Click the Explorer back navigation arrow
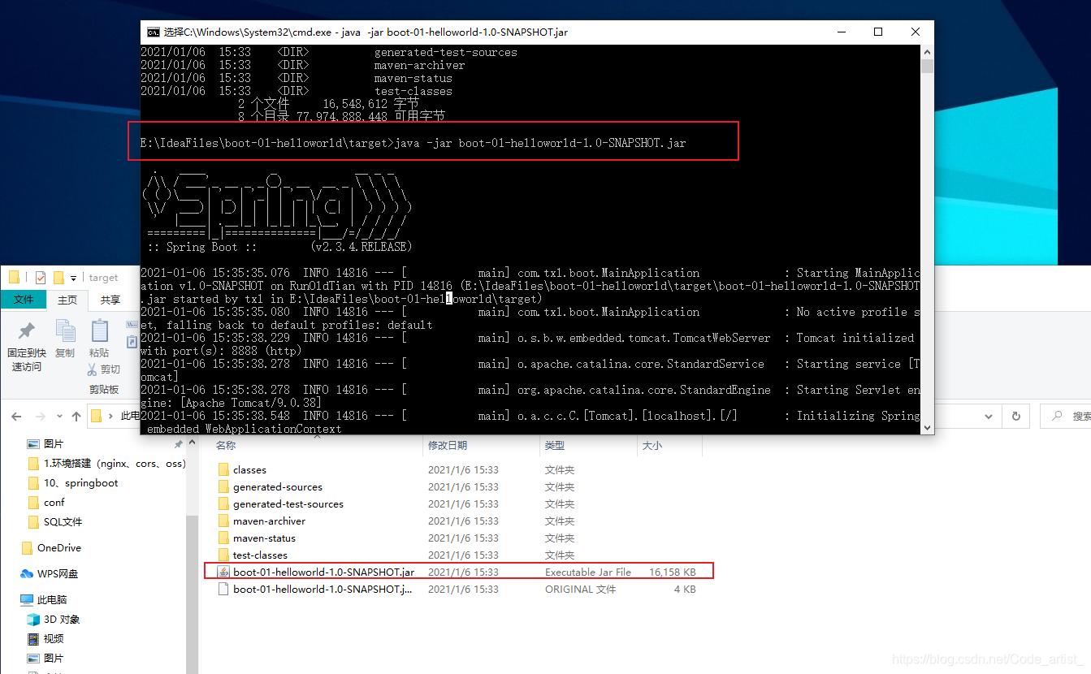This screenshot has width=1091, height=674. coord(16,416)
